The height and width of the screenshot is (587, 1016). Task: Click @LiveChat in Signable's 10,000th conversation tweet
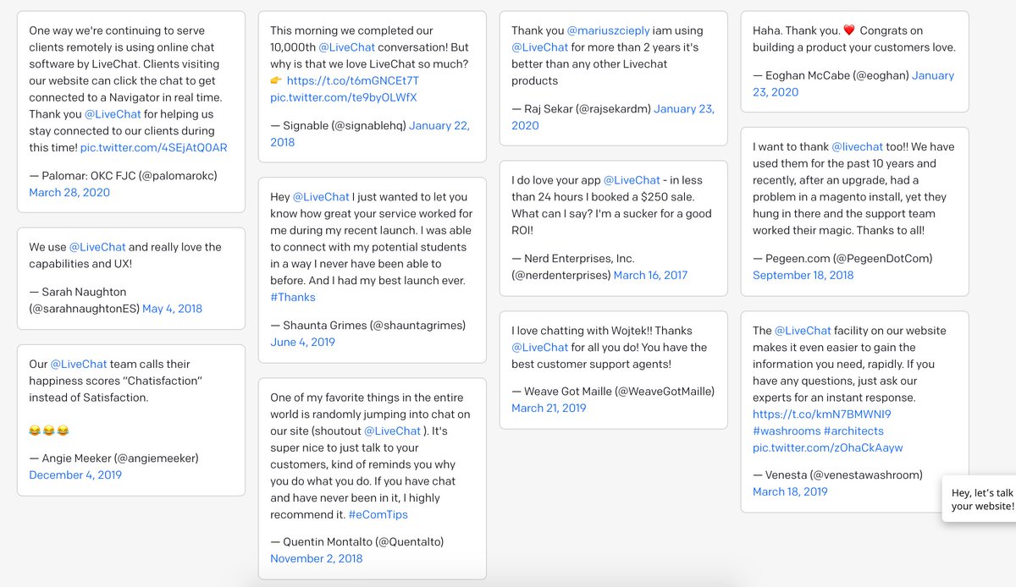[x=348, y=47]
